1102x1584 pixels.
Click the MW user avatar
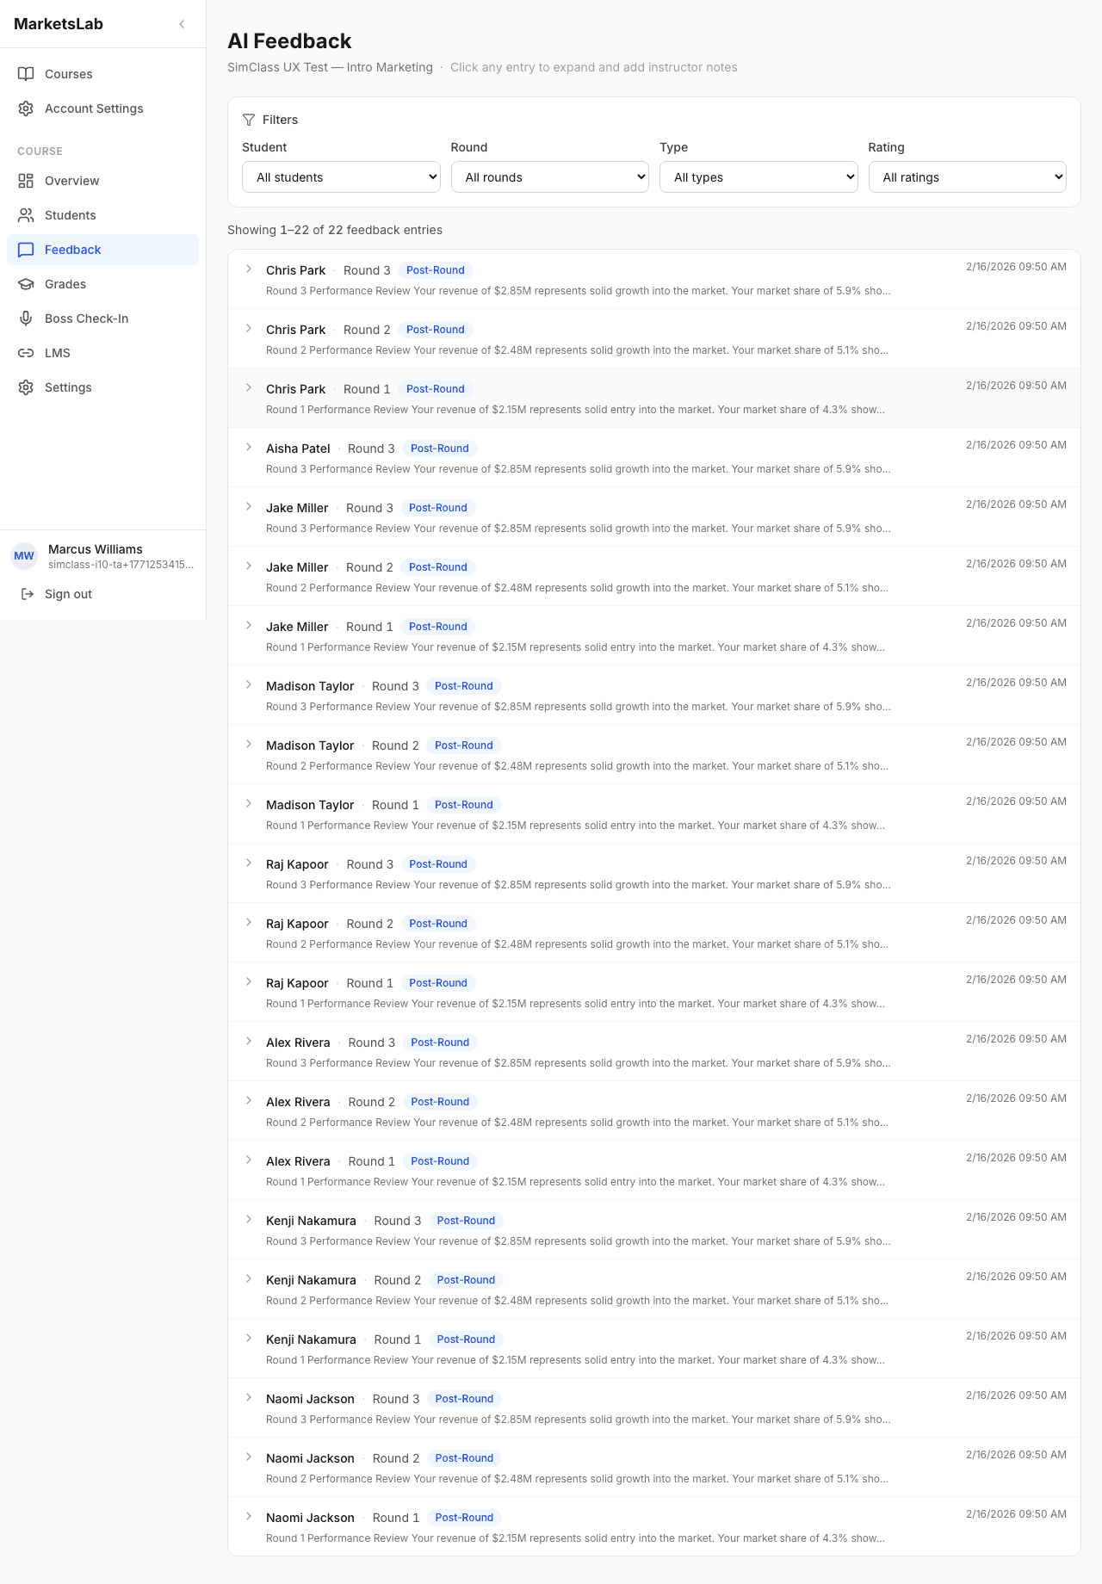[x=24, y=556]
